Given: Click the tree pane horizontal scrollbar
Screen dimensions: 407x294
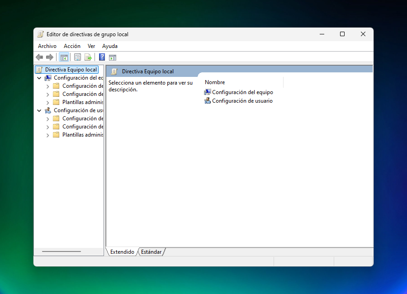Looking at the screenshot, I should click(x=62, y=251).
